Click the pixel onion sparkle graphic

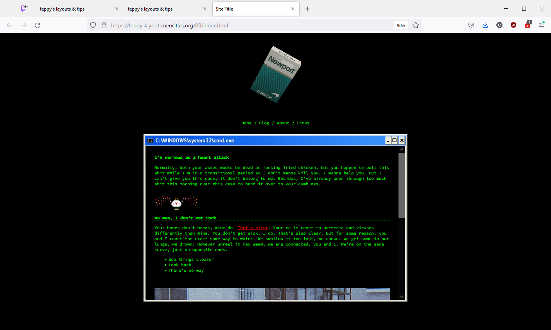[x=176, y=203]
